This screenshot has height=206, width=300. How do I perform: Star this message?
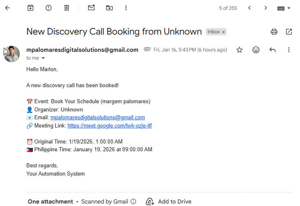(x=240, y=50)
